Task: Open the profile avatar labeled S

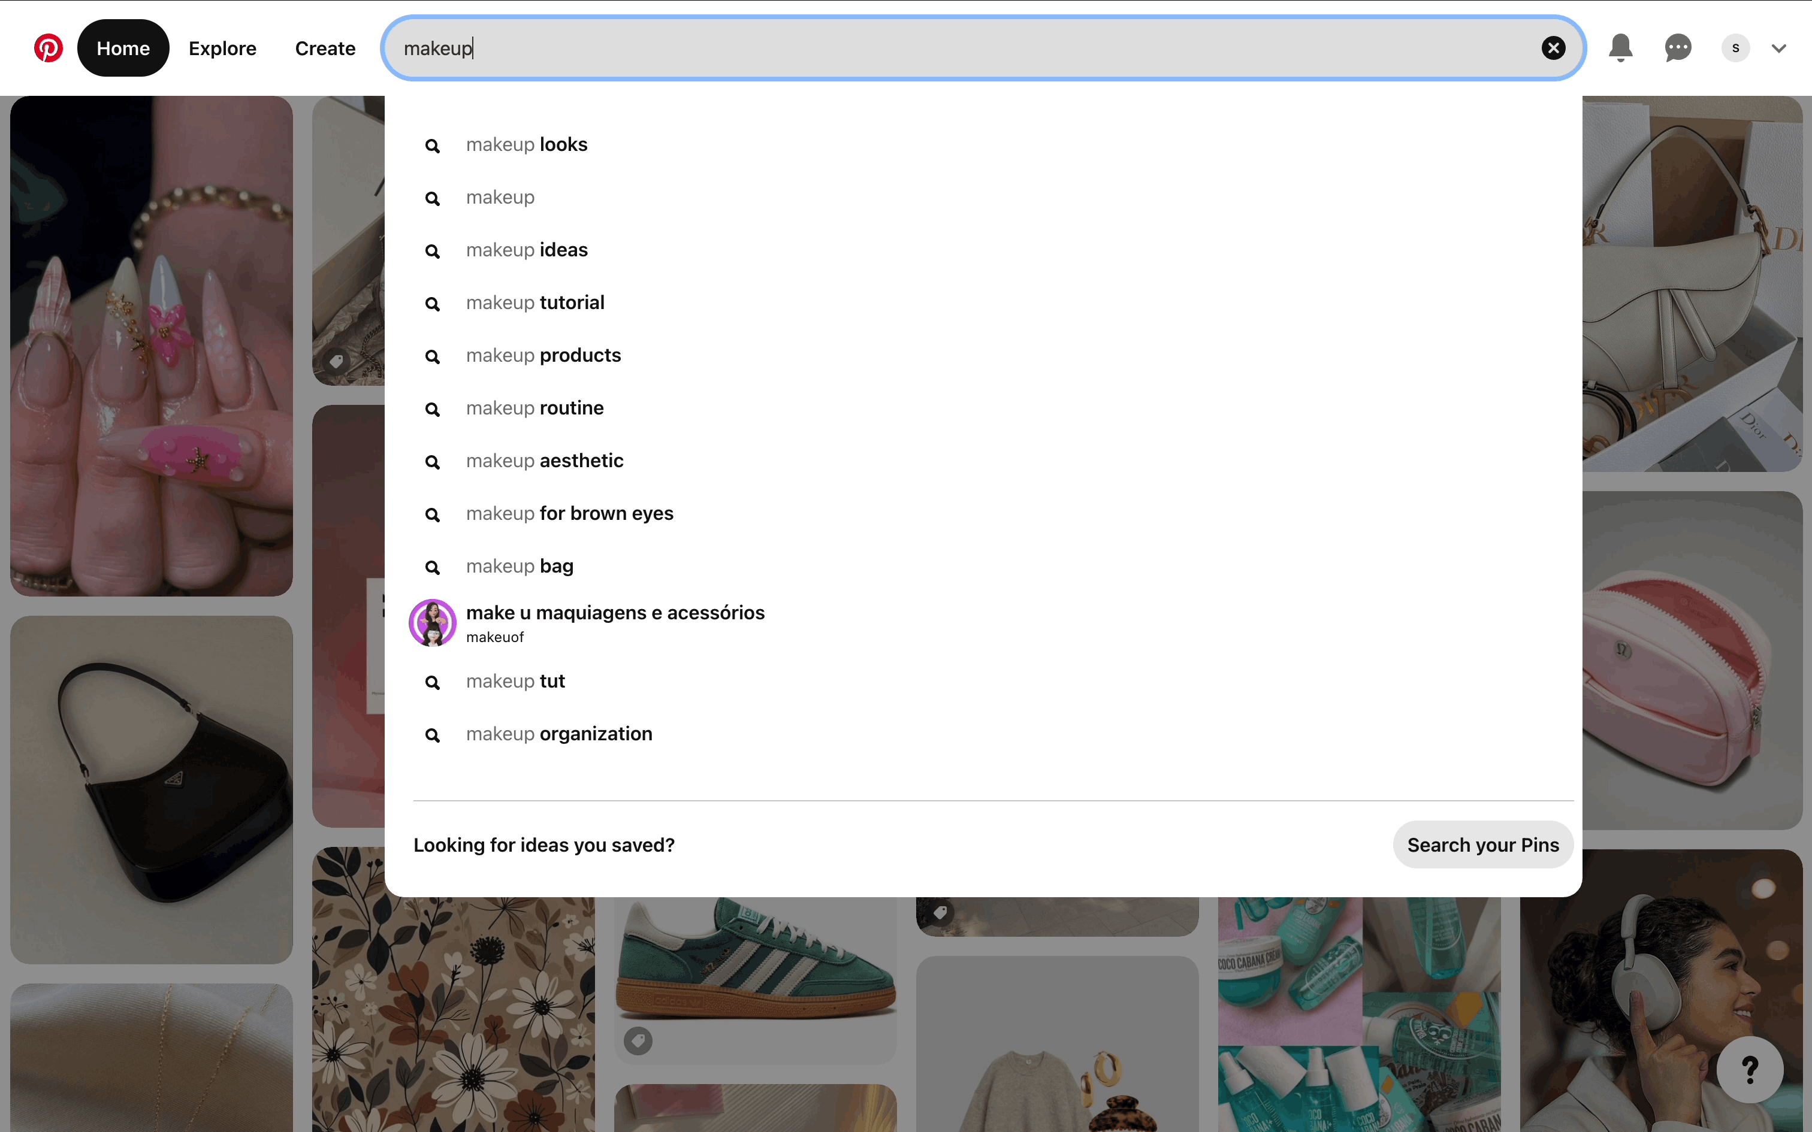Action: tap(1735, 49)
